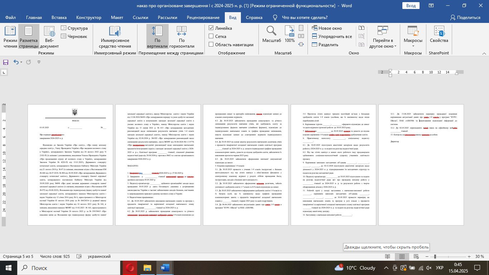Open Opera browser from taskbar
The image size is (489, 275).
click(130, 267)
